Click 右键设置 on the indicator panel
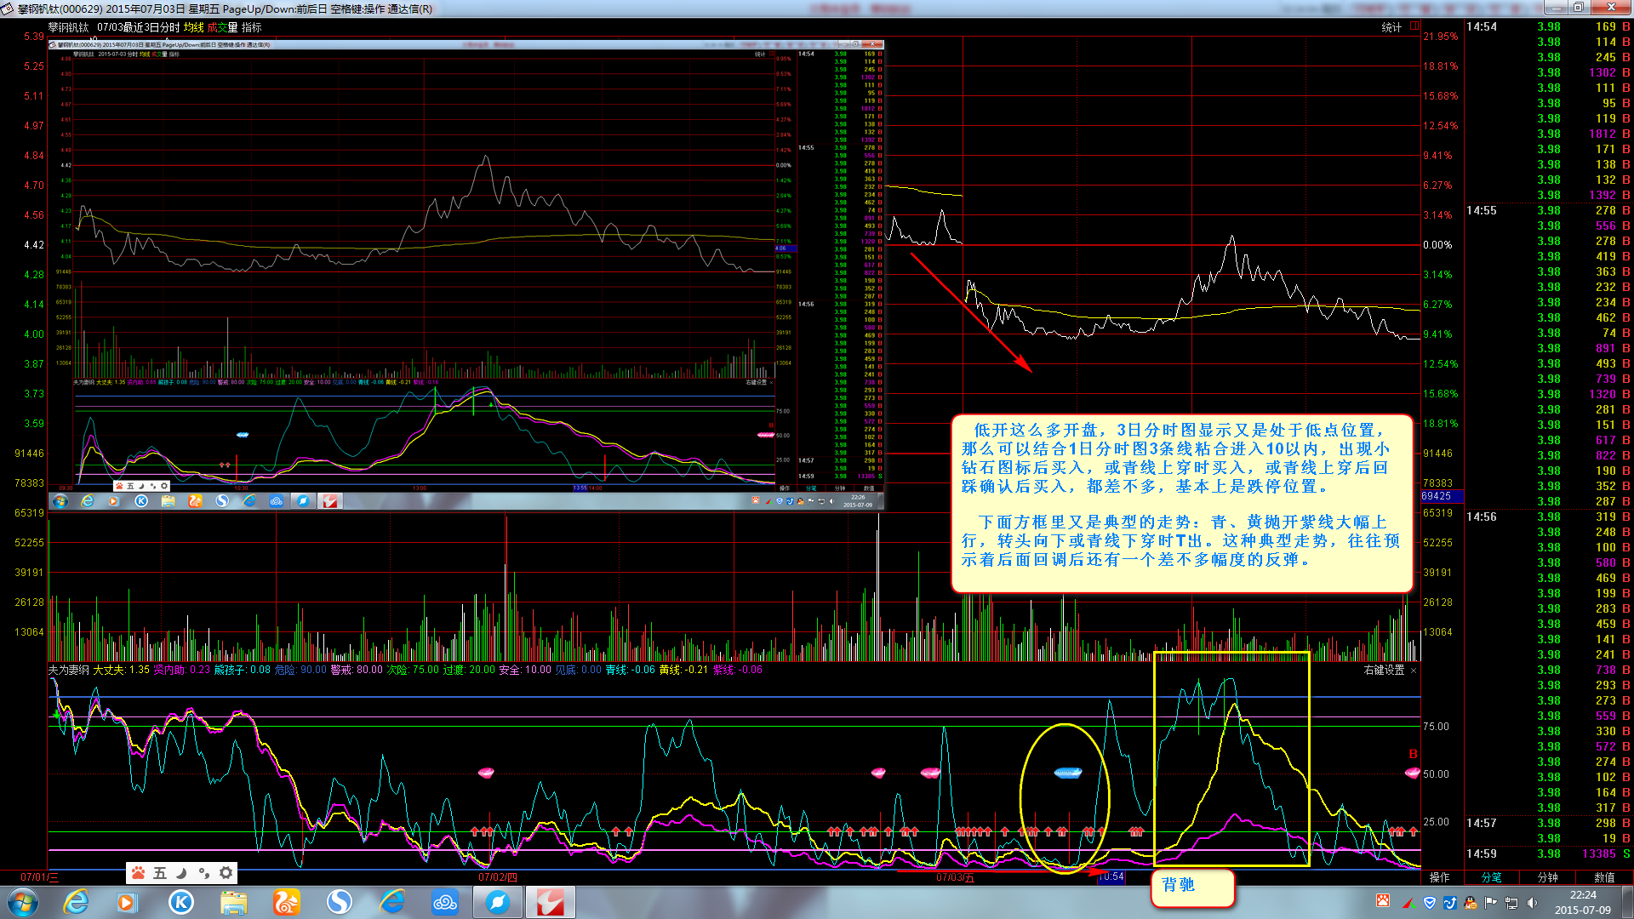1634x919 pixels. coord(1384,671)
